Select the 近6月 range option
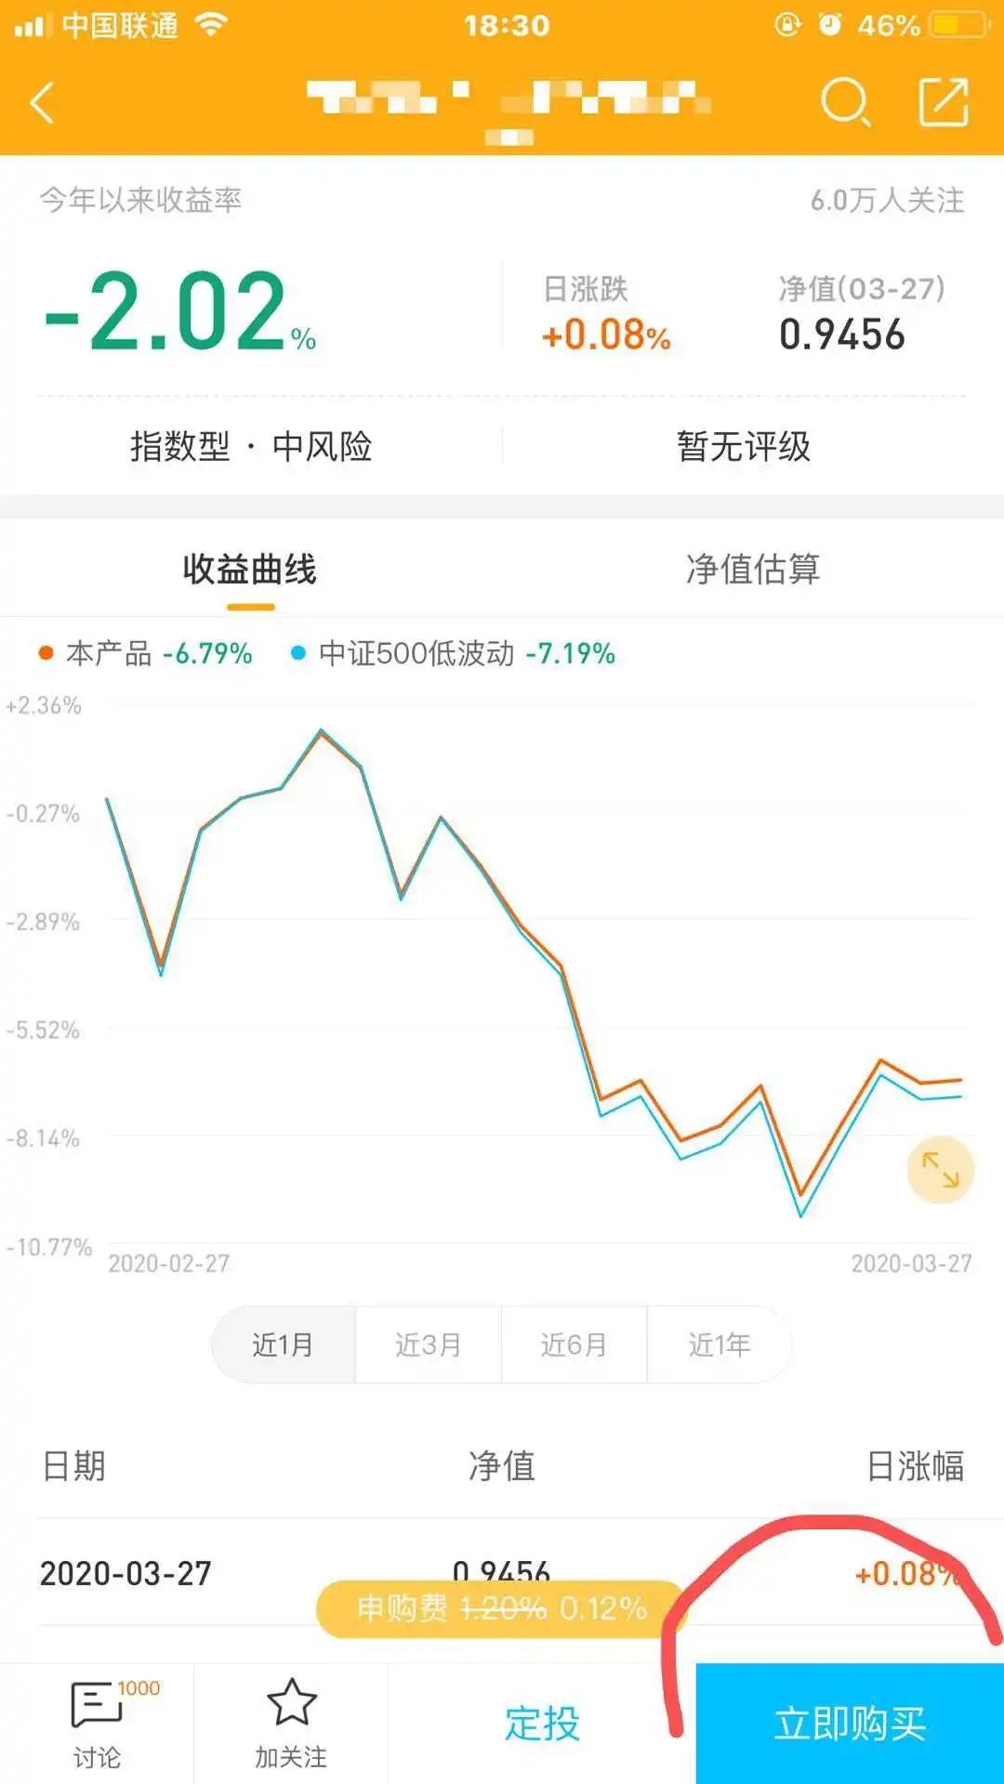The image size is (1004, 1784). [575, 1345]
